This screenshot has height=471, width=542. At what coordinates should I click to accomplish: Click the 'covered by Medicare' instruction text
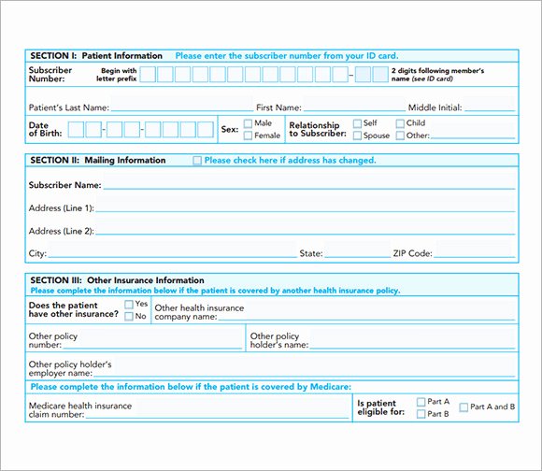coord(191,387)
